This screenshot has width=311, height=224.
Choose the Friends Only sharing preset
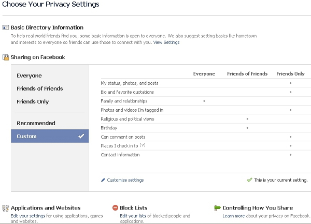click(x=33, y=101)
